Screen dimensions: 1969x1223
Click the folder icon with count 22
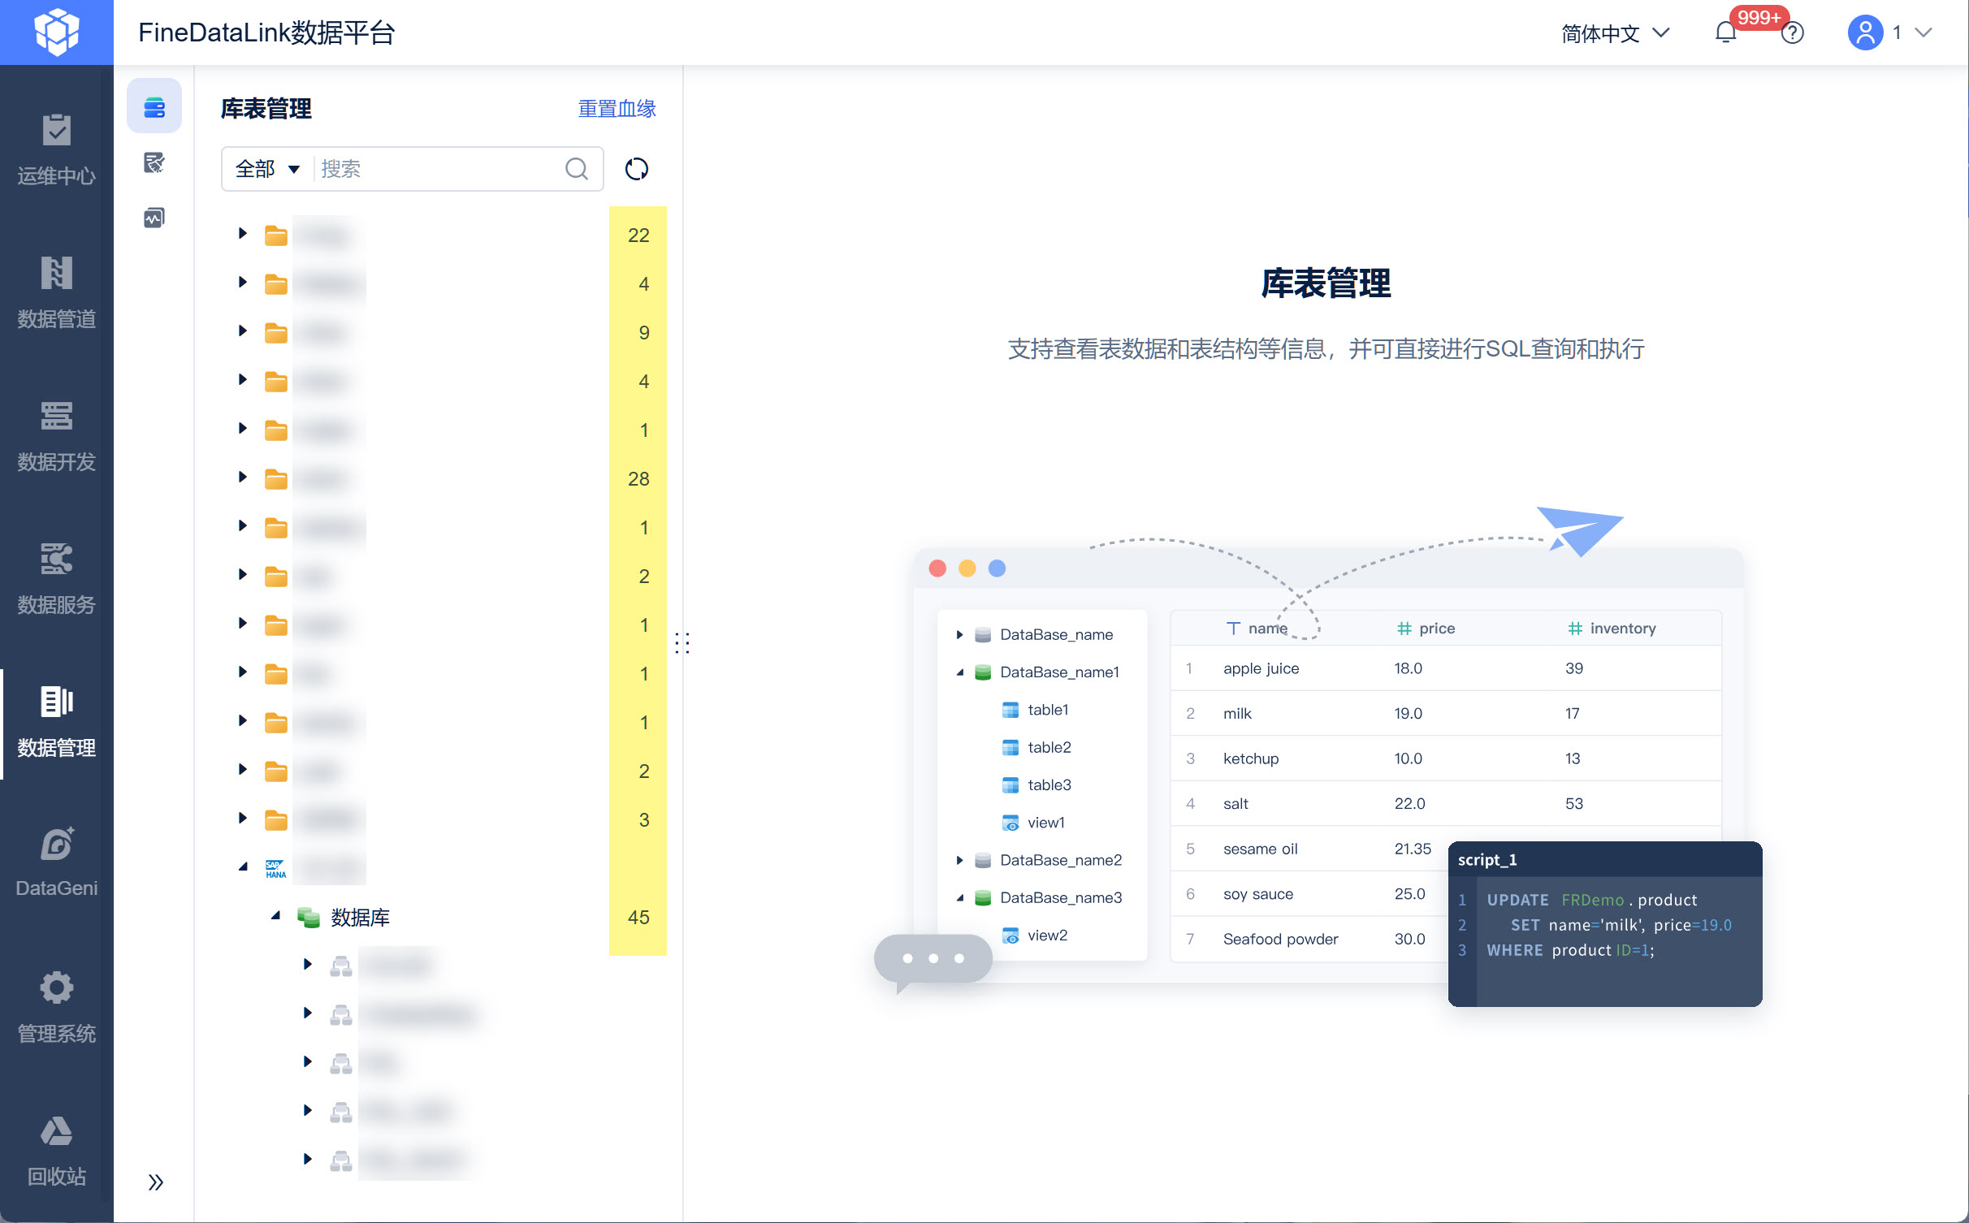(275, 236)
